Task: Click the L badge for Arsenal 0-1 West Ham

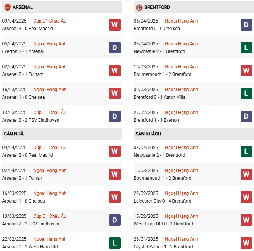Action: click(x=114, y=243)
